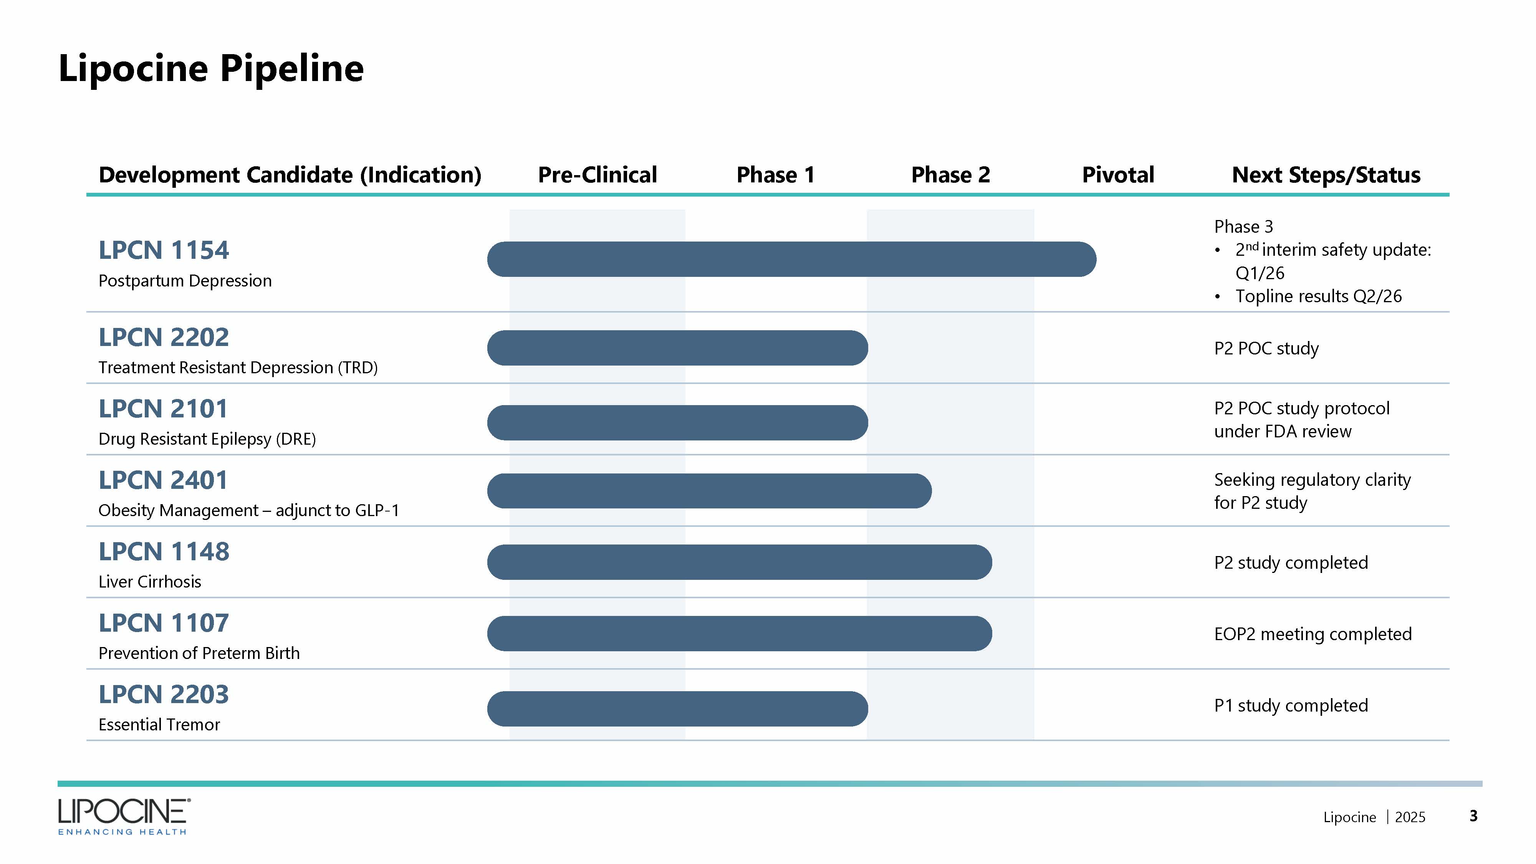The width and height of the screenshot is (1536, 864).
Task: Click the Pivotal column header
Action: (x=1118, y=175)
